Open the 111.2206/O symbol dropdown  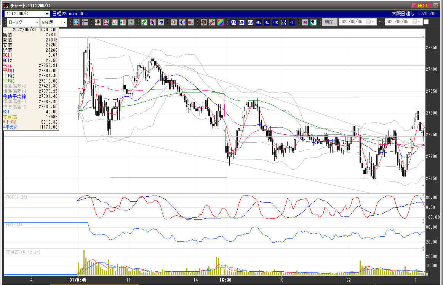tap(47, 14)
